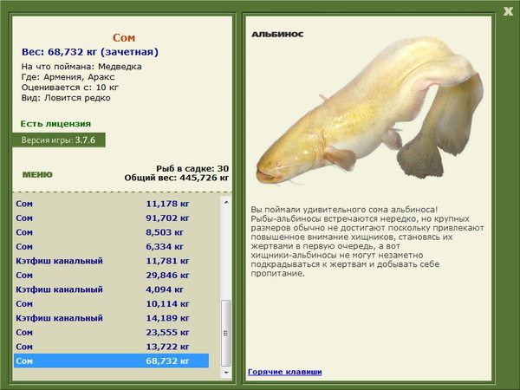This screenshot has width=520, height=390.
Task: Select the 10,114 кг Сом entry
Action: [x=112, y=304]
